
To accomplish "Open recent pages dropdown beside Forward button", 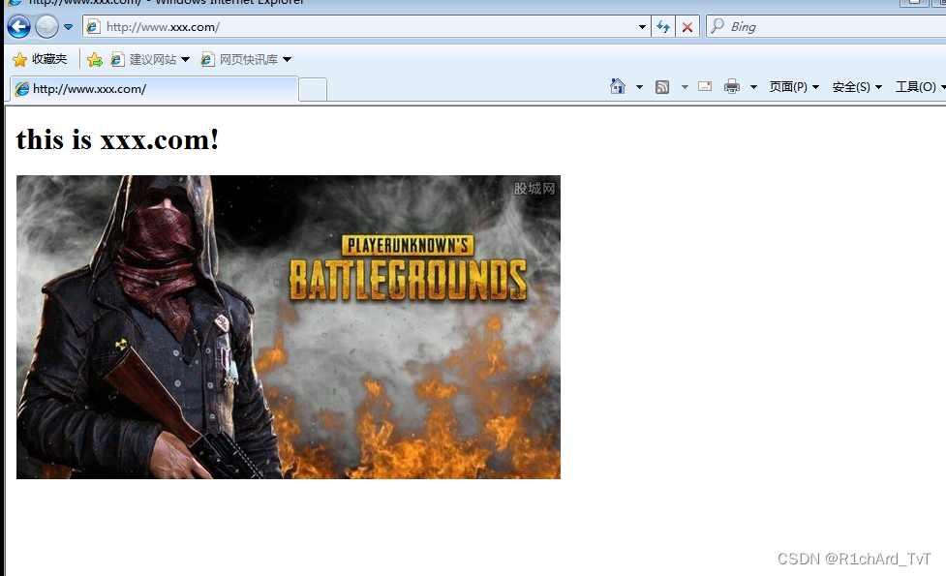I will [68, 27].
